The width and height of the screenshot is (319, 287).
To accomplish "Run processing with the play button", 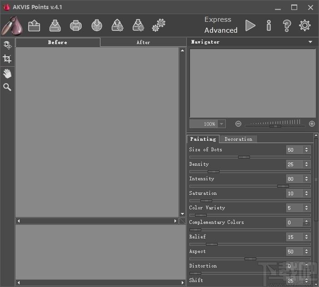I will tap(250, 25).
